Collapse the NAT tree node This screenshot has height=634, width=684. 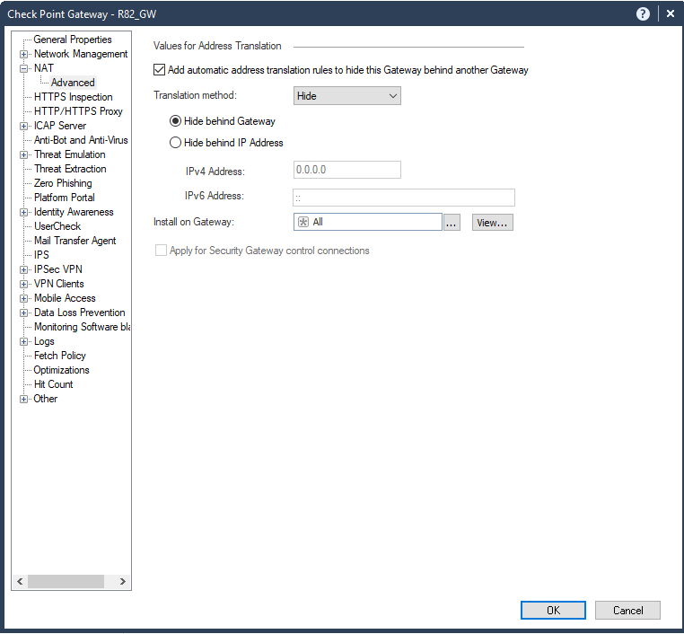23,69
